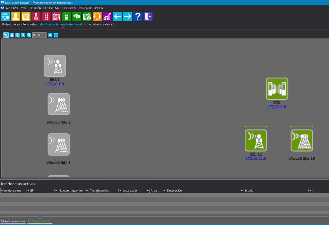329x225 pixels.
Task: Select the SBS 12 node icon
Action: pyautogui.click(x=256, y=140)
